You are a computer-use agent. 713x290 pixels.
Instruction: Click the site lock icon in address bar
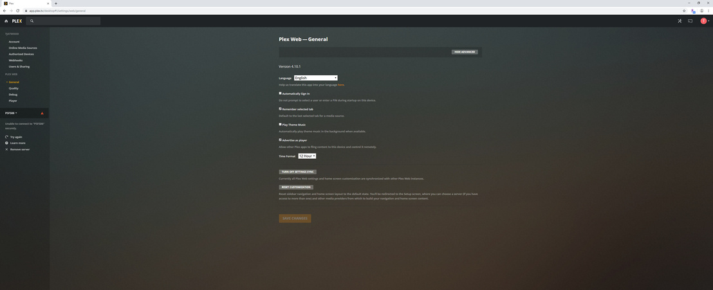click(26, 10)
